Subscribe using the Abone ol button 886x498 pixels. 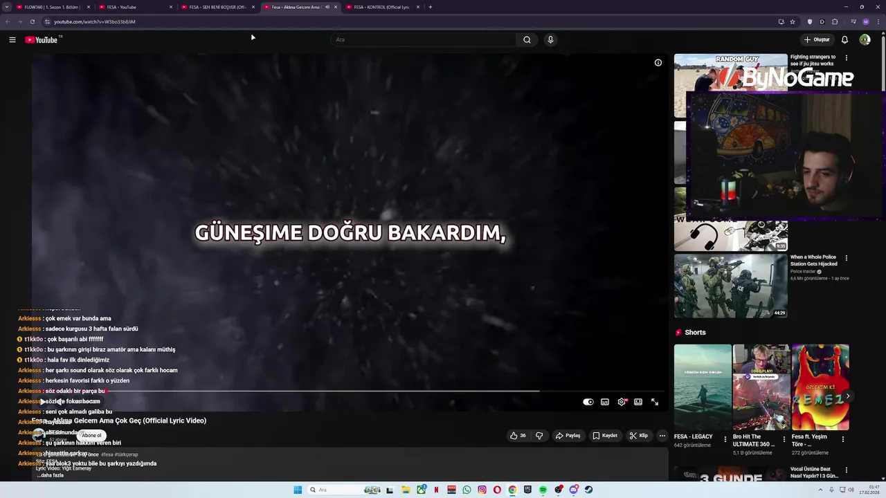point(91,435)
